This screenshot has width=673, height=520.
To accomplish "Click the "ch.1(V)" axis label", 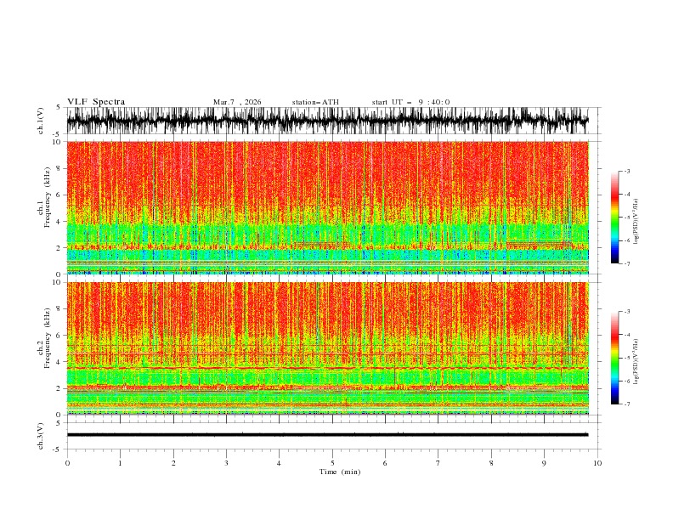I will (41, 121).
